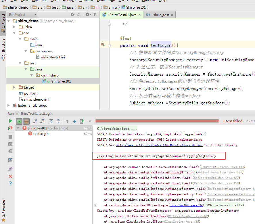
Task: Toggle the show passed tests OK button
Action: click(x=19, y=121)
